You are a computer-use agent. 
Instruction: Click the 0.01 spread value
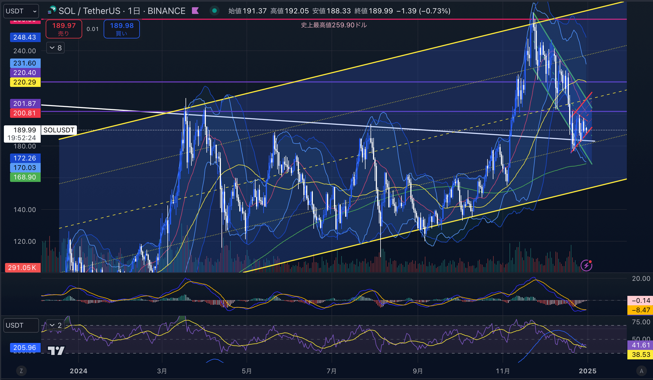pos(93,29)
